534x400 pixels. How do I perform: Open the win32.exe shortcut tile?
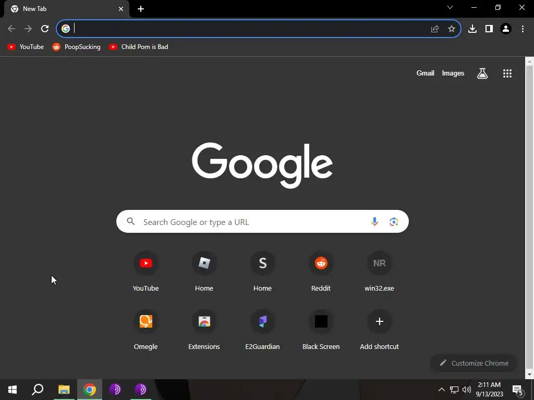point(380,271)
